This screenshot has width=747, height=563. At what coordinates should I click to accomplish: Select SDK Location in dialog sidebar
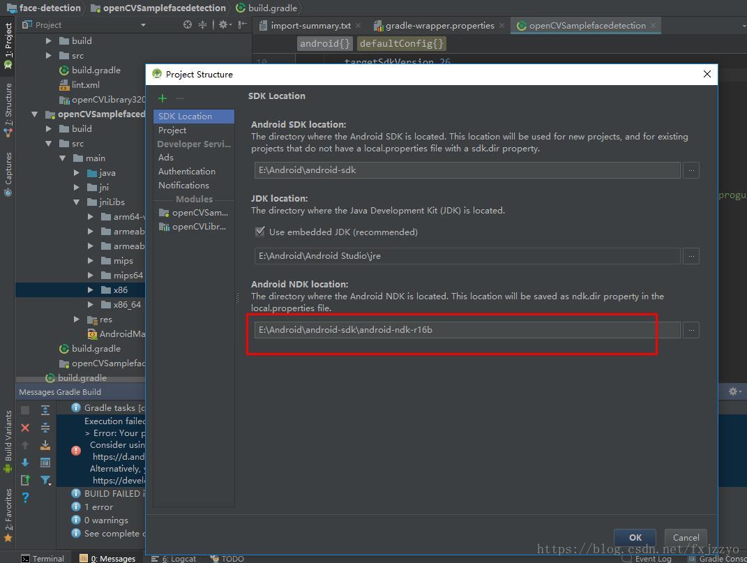(x=194, y=117)
